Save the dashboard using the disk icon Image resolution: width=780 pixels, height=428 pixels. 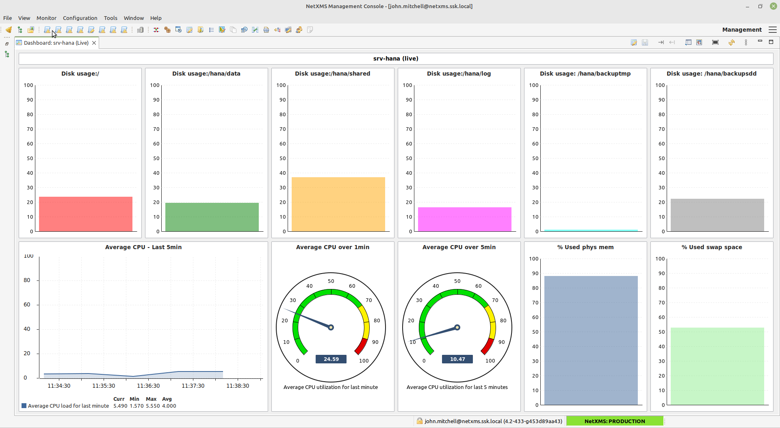(x=645, y=42)
